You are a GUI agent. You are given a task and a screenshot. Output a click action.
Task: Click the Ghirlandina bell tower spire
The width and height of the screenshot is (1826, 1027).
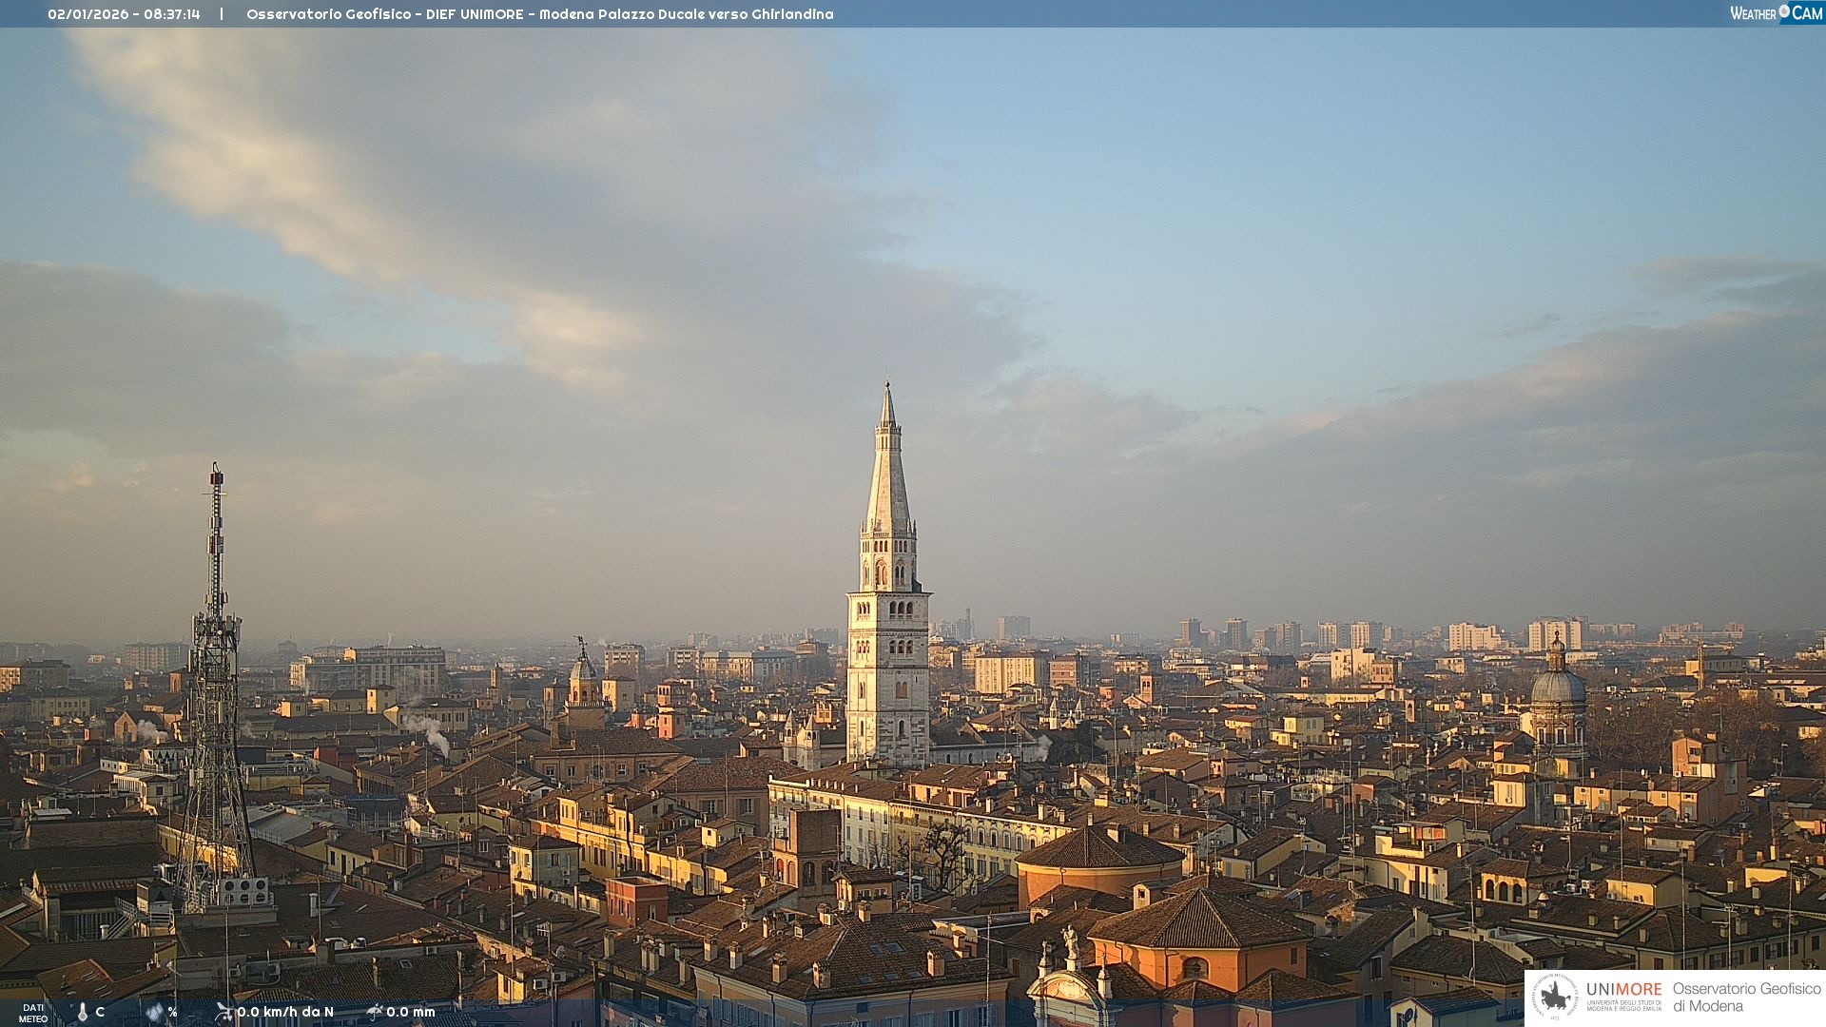(888, 475)
